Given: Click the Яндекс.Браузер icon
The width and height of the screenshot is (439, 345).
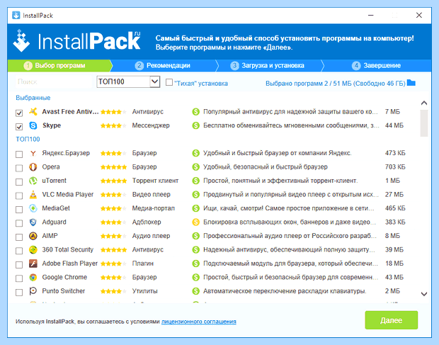Looking at the screenshot, I should pyautogui.click(x=33, y=153).
